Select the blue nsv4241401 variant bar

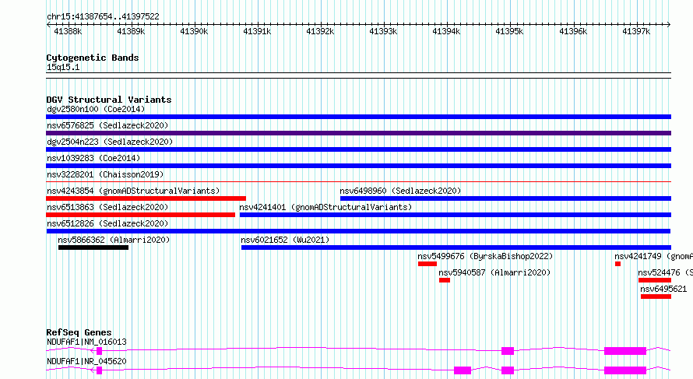pyautogui.click(x=456, y=215)
